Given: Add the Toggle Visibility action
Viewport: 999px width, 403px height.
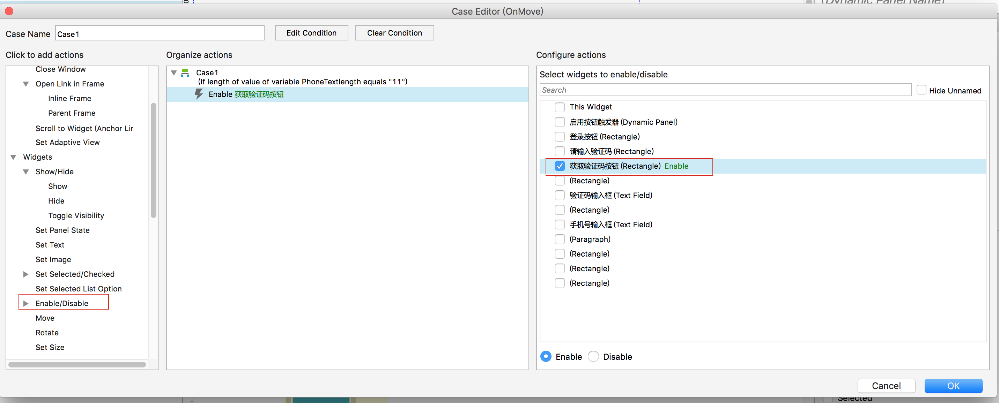Looking at the screenshot, I should 76,215.
